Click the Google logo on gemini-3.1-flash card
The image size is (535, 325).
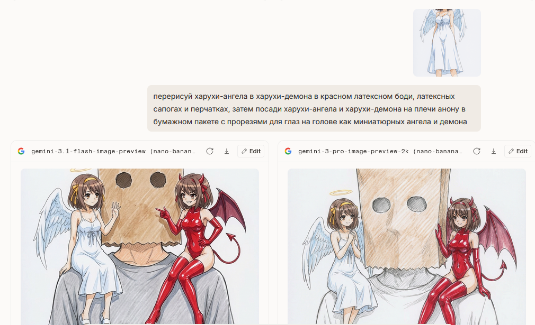click(21, 151)
